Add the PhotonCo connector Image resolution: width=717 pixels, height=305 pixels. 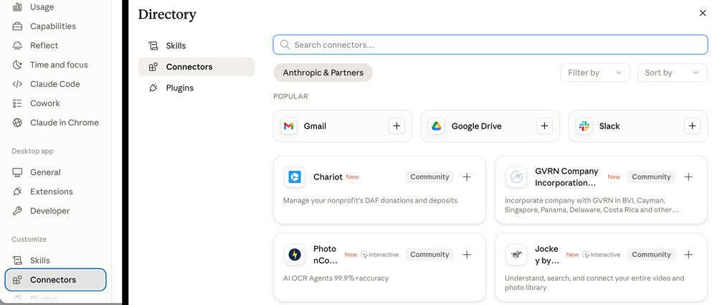pyautogui.click(x=467, y=255)
